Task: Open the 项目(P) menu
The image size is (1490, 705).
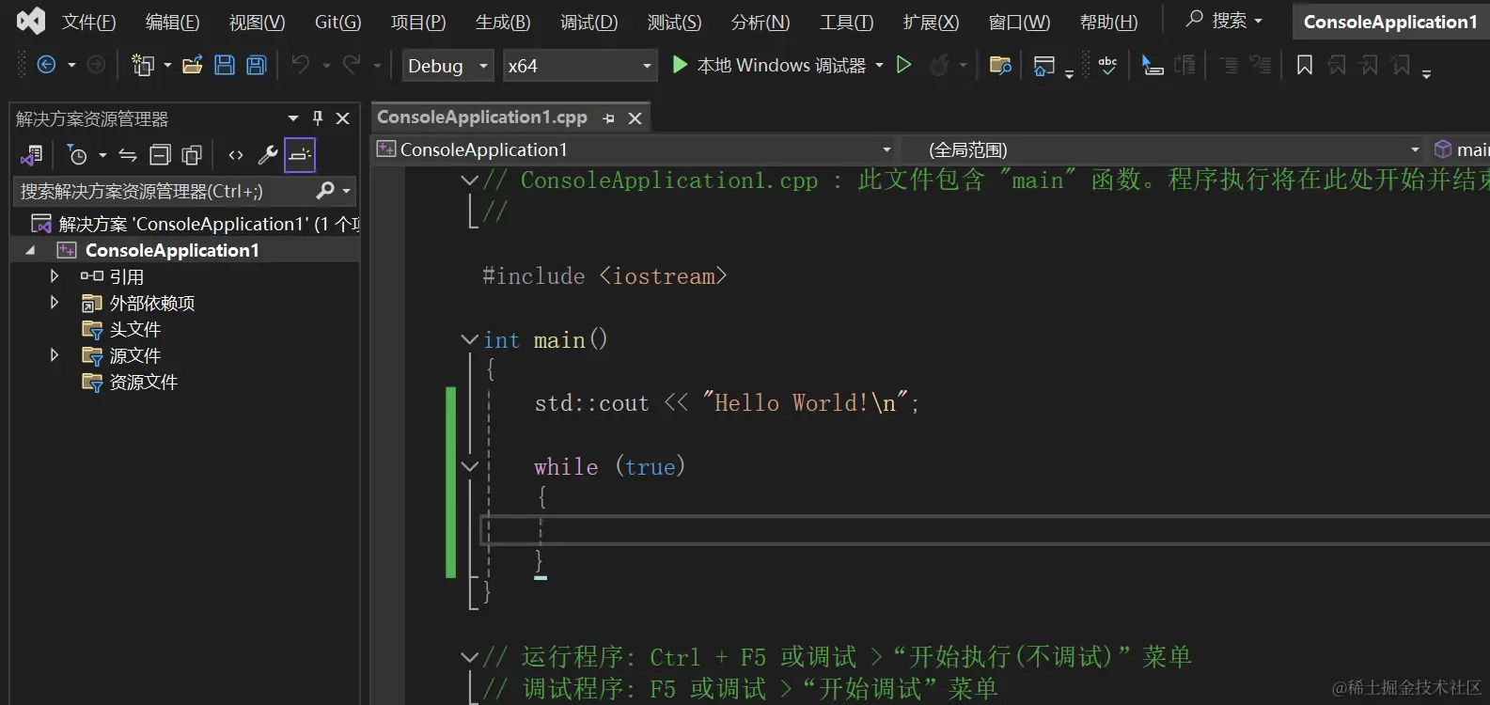Action: click(418, 22)
